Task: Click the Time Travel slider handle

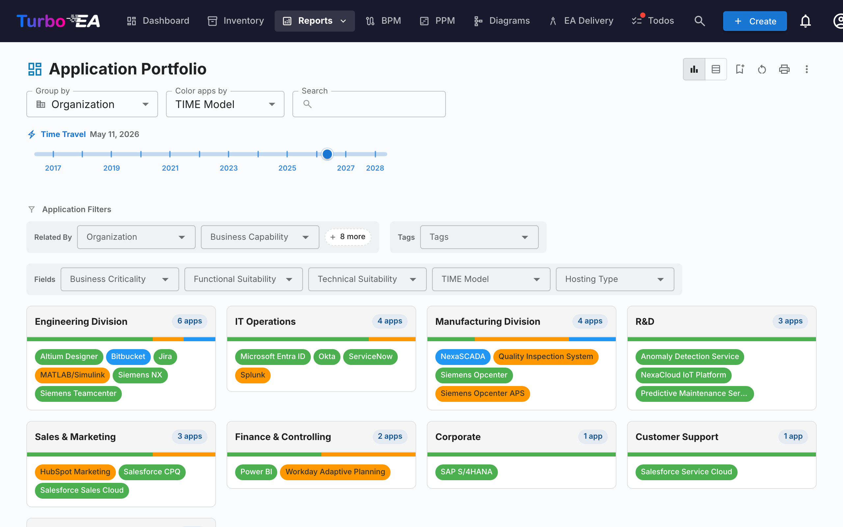Action: pyautogui.click(x=327, y=154)
